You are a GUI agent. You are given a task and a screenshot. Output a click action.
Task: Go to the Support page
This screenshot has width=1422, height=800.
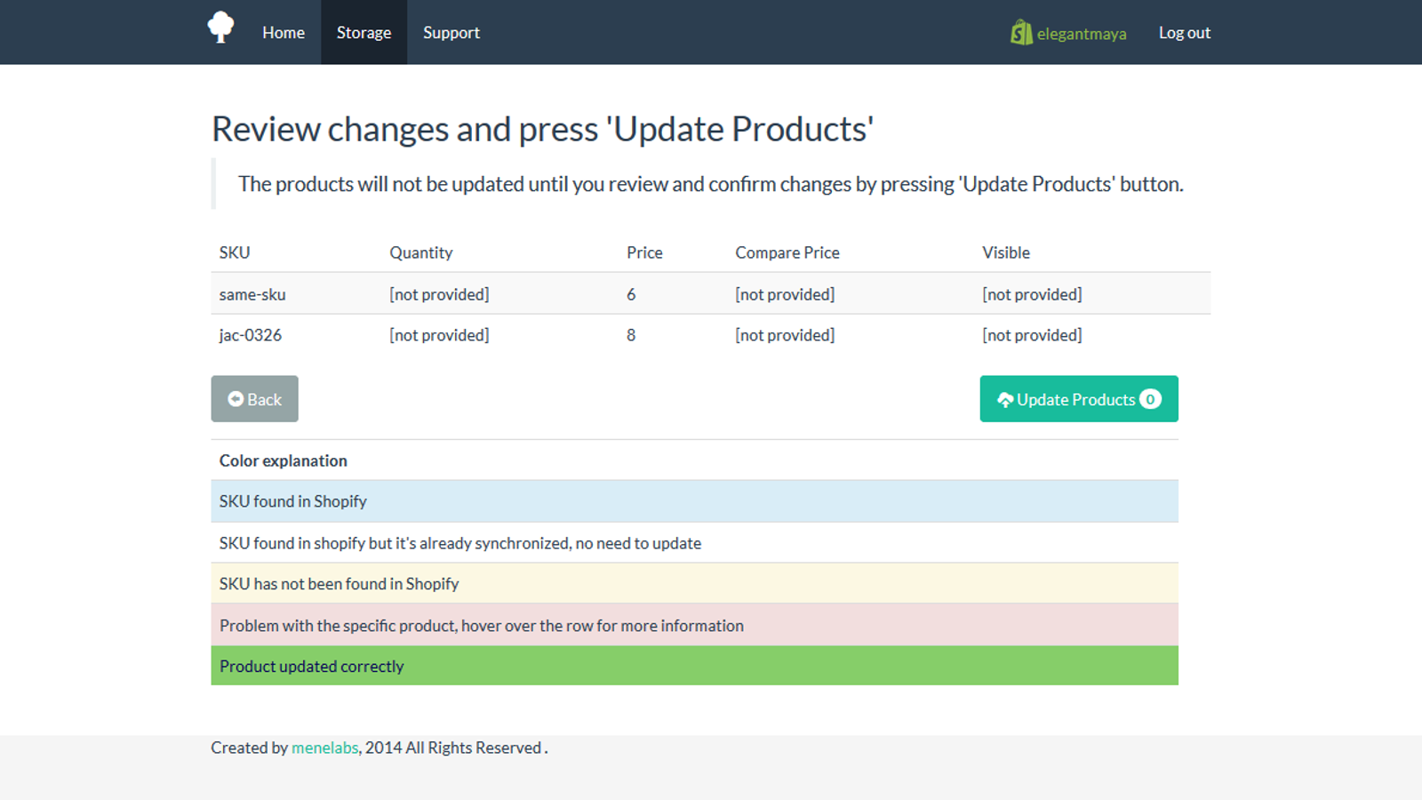(x=451, y=33)
